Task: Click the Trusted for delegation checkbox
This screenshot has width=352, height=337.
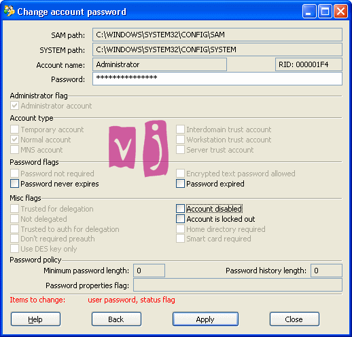Action: (x=14, y=209)
